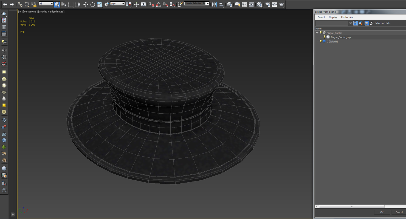406x219 pixels.
Task: Open Select by Name list icon
Action: [x=64, y=4]
